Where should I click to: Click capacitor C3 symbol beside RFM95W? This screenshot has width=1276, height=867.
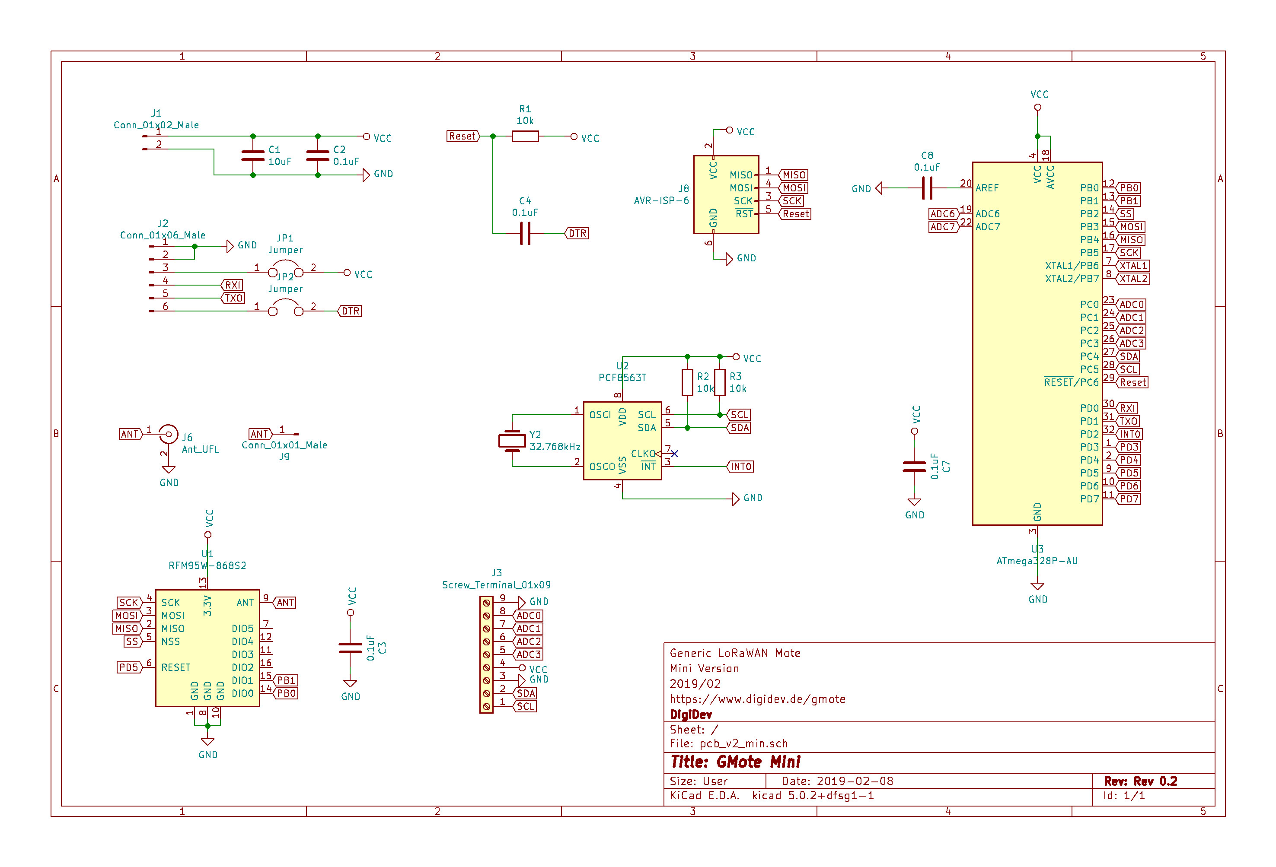[350, 648]
